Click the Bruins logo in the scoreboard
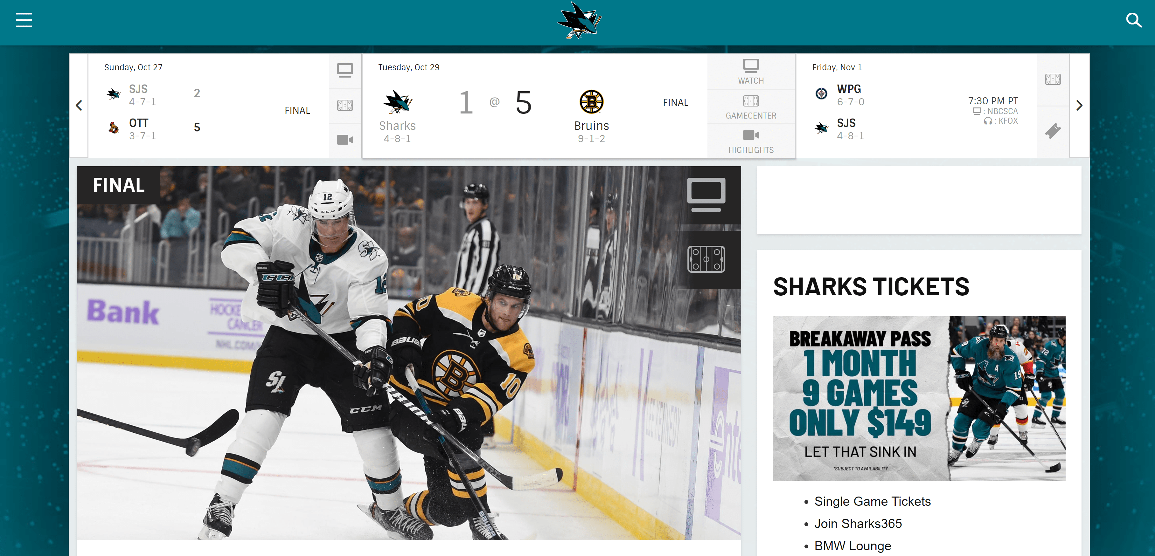This screenshot has width=1155, height=556. tap(591, 102)
